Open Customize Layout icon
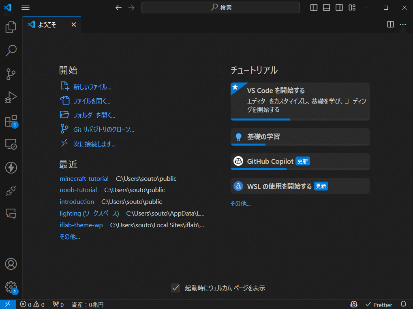The height and width of the screenshot is (309, 413). point(352,8)
